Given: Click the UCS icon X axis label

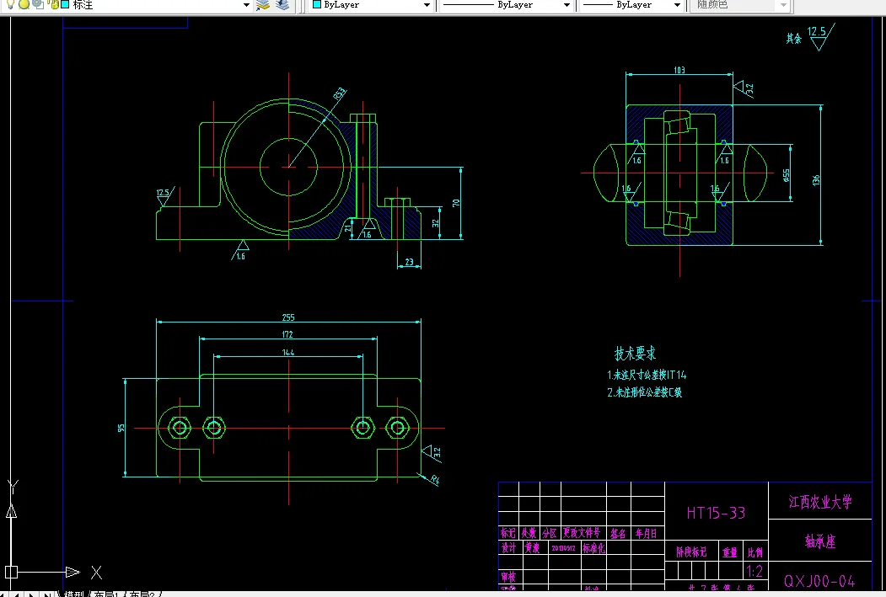Looking at the screenshot, I should [x=97, y=573].
